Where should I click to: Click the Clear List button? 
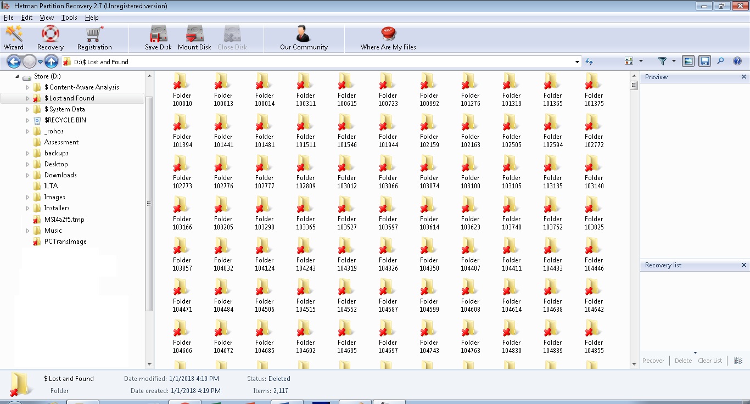[x=709, y=361]
